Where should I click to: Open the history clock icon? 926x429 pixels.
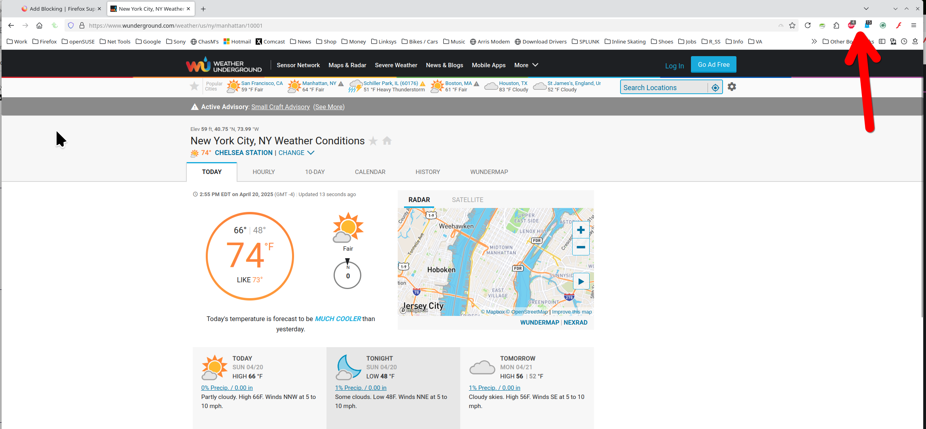click(x=904, y=42)
